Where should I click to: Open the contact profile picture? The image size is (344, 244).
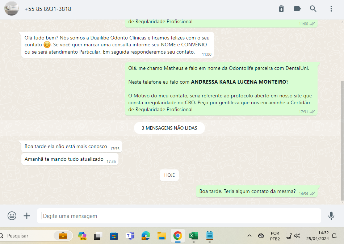coord(12,9)
